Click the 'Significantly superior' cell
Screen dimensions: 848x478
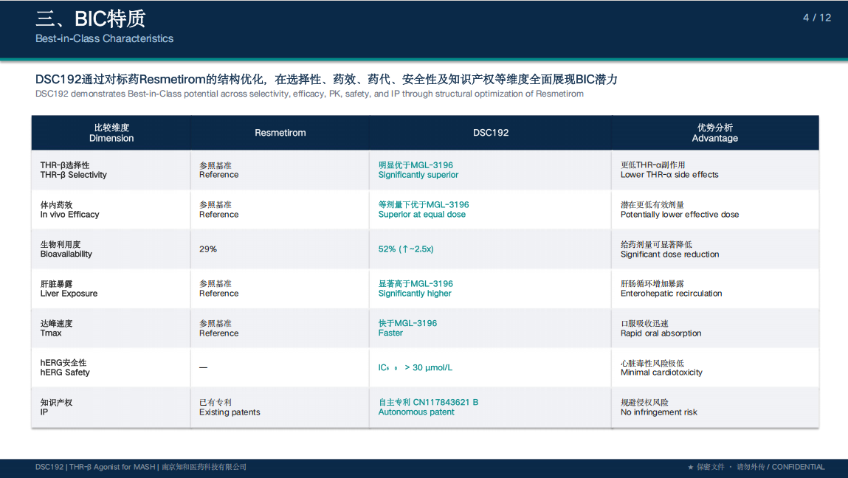418,170
